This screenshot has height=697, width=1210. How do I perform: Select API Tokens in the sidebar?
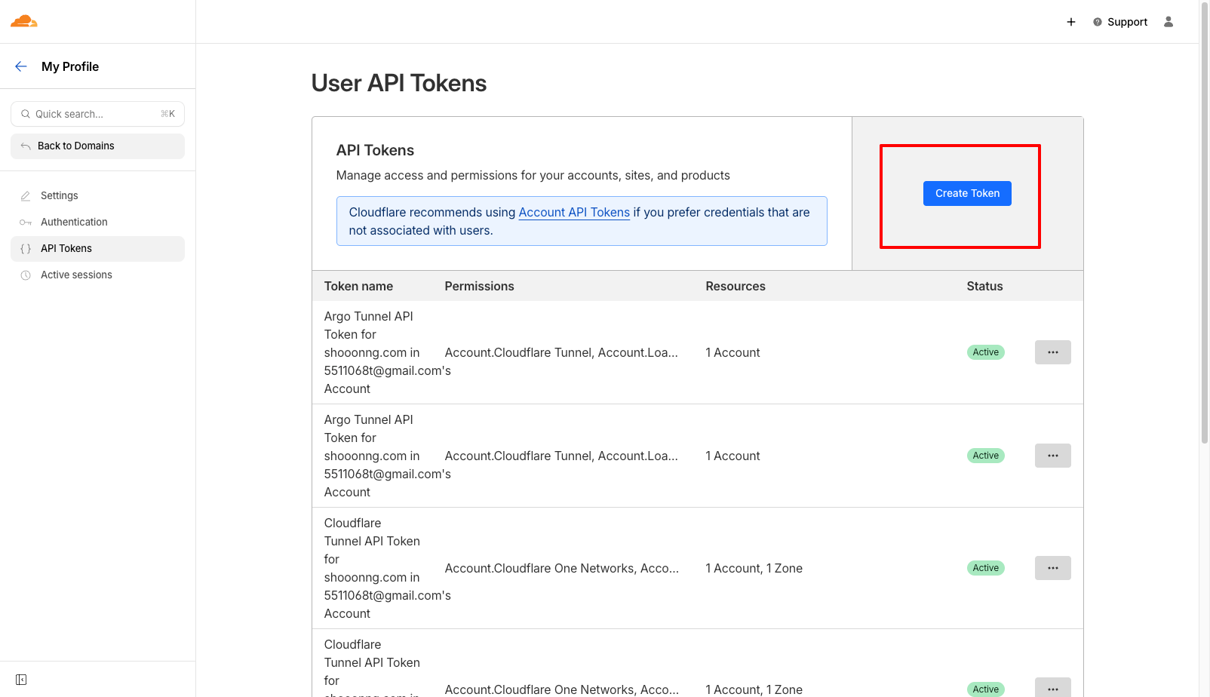point(97,249)
